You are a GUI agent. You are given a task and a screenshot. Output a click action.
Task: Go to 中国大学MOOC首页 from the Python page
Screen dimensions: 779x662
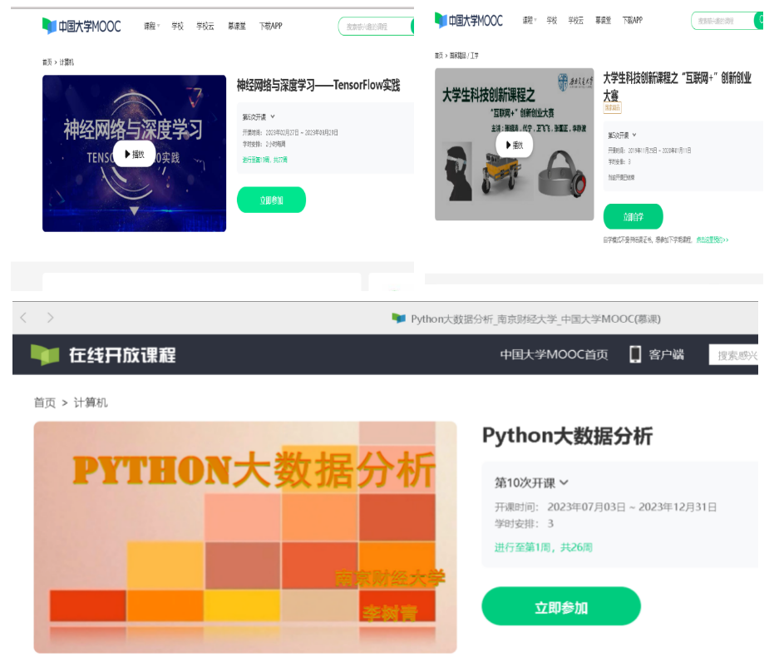[x=554, y=354]
